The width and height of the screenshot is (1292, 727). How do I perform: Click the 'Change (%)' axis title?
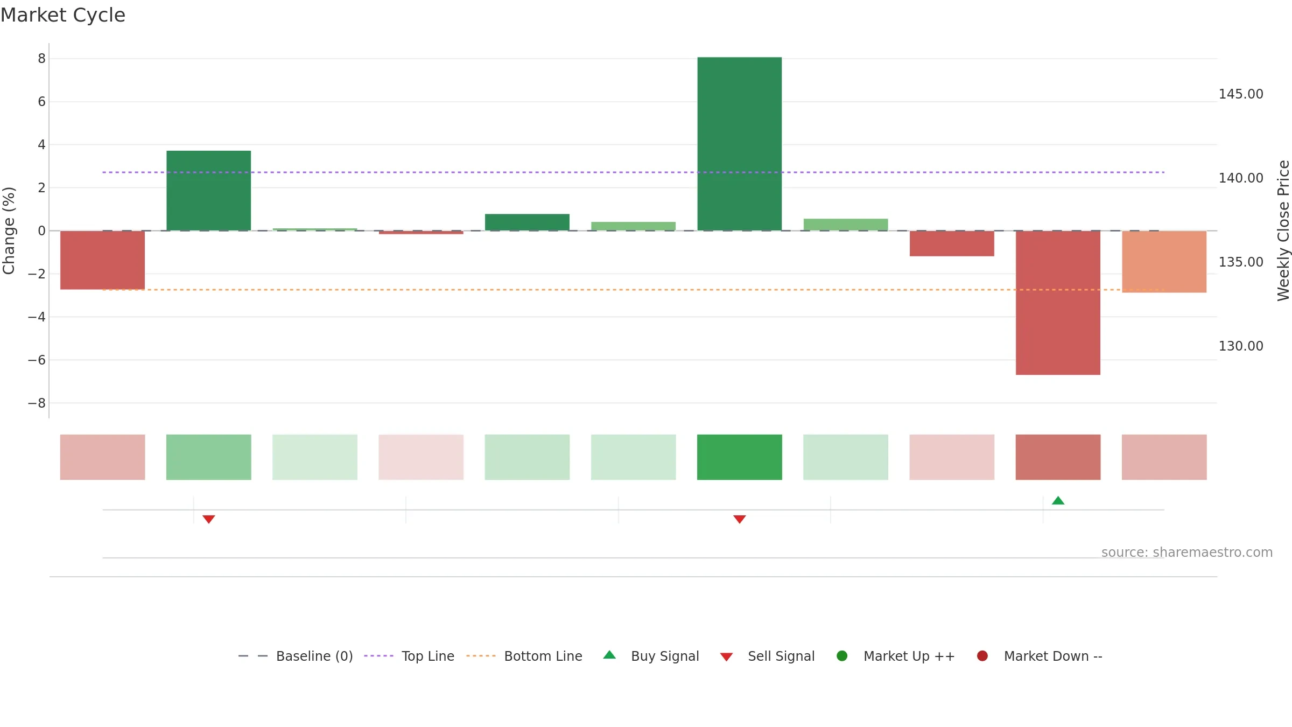tap(9, 230)
